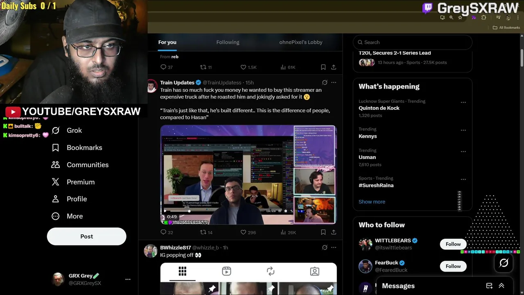The image size is (524, 295).
Task: Share the Train Updates post
Action: [x=334, y=232]
